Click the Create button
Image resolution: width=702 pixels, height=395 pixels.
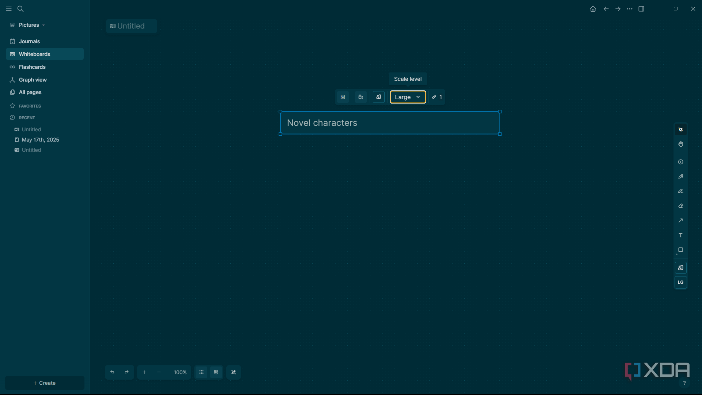pos(45,383)
